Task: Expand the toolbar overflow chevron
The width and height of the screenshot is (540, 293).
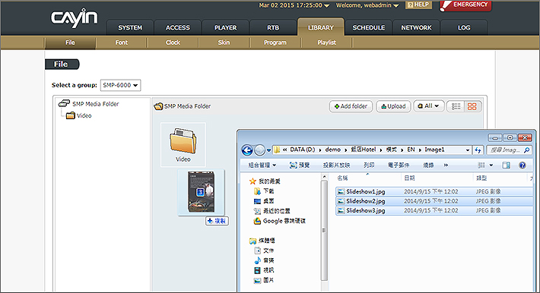Action: tap(446, 165)
